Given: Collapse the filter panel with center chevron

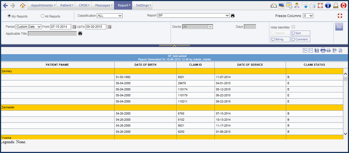Looking at the screenshot, I should click(x=174, y=46).
